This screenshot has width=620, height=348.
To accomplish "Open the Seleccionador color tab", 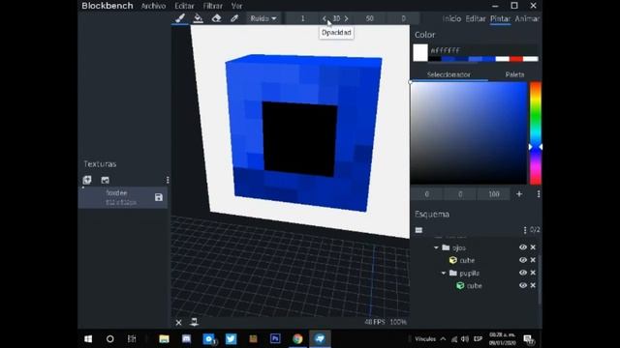I will [x=449, y=74].
